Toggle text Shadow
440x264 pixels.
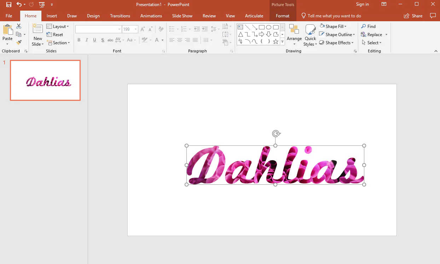[x=103, y=40]
